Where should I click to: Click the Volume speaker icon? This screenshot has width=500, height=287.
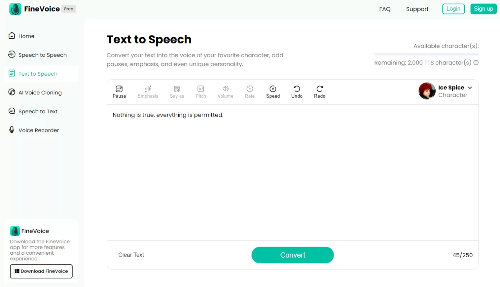(x=225, y=89)
